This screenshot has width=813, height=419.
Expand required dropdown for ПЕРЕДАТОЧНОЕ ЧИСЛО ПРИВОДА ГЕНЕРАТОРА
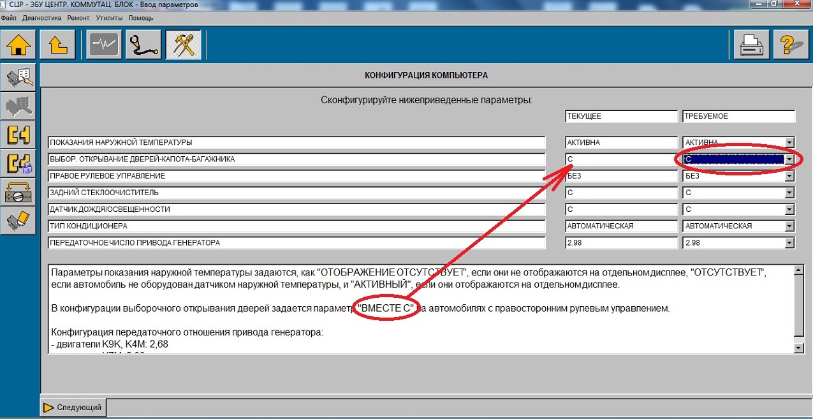coord(790,243)
